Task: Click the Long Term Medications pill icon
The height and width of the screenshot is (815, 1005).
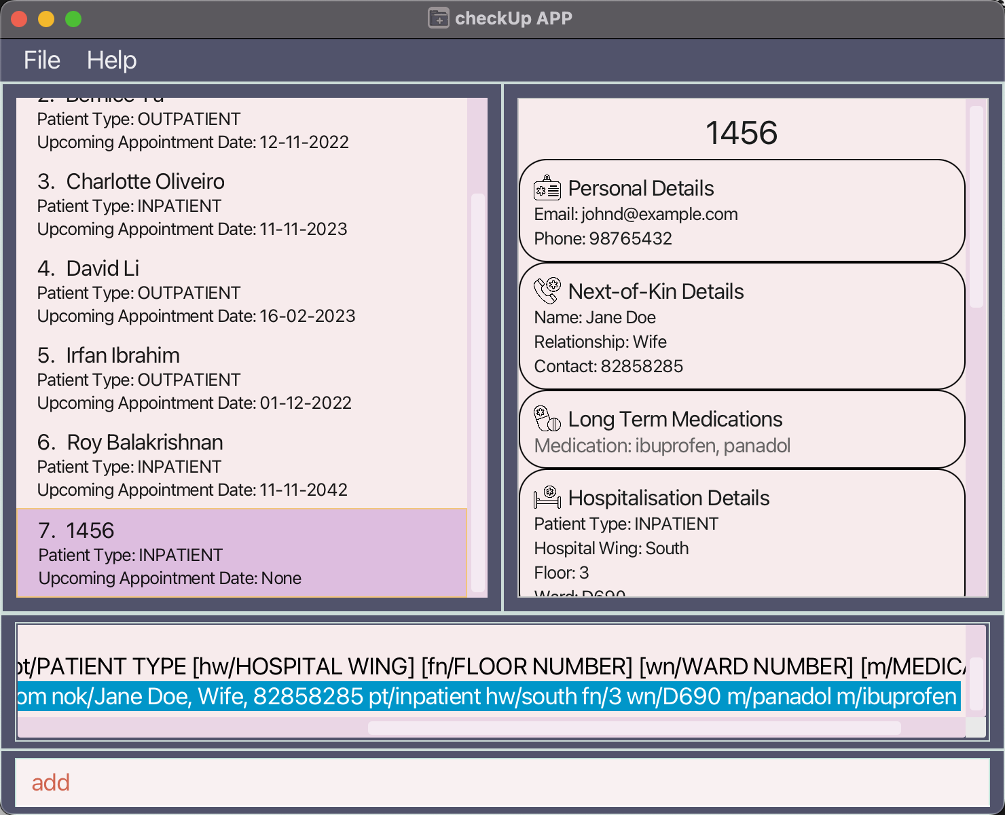Action: coord(547,418)
